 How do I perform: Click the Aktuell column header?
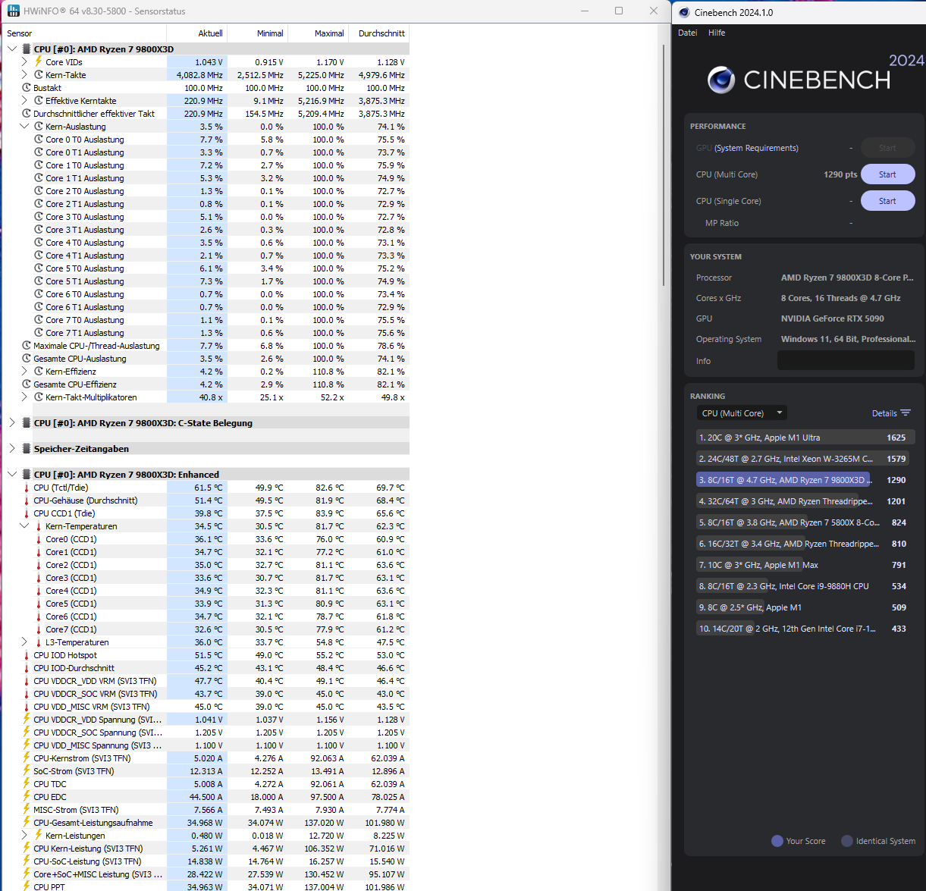[197, 33]
